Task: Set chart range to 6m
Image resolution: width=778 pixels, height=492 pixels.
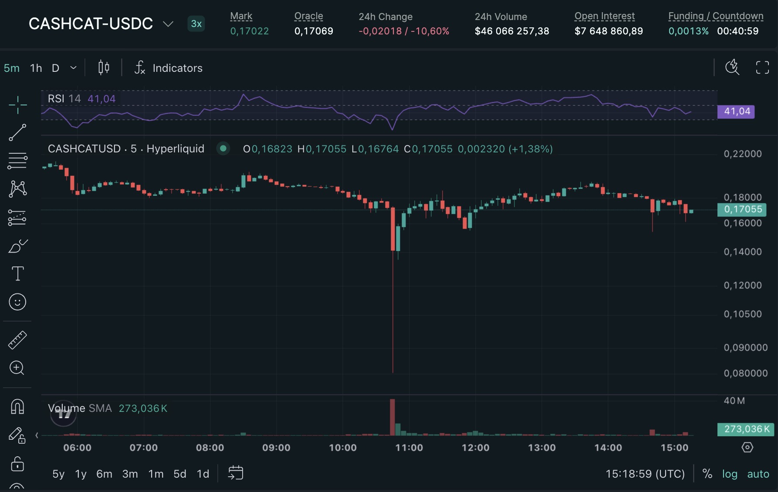Action: coord(104,474)
